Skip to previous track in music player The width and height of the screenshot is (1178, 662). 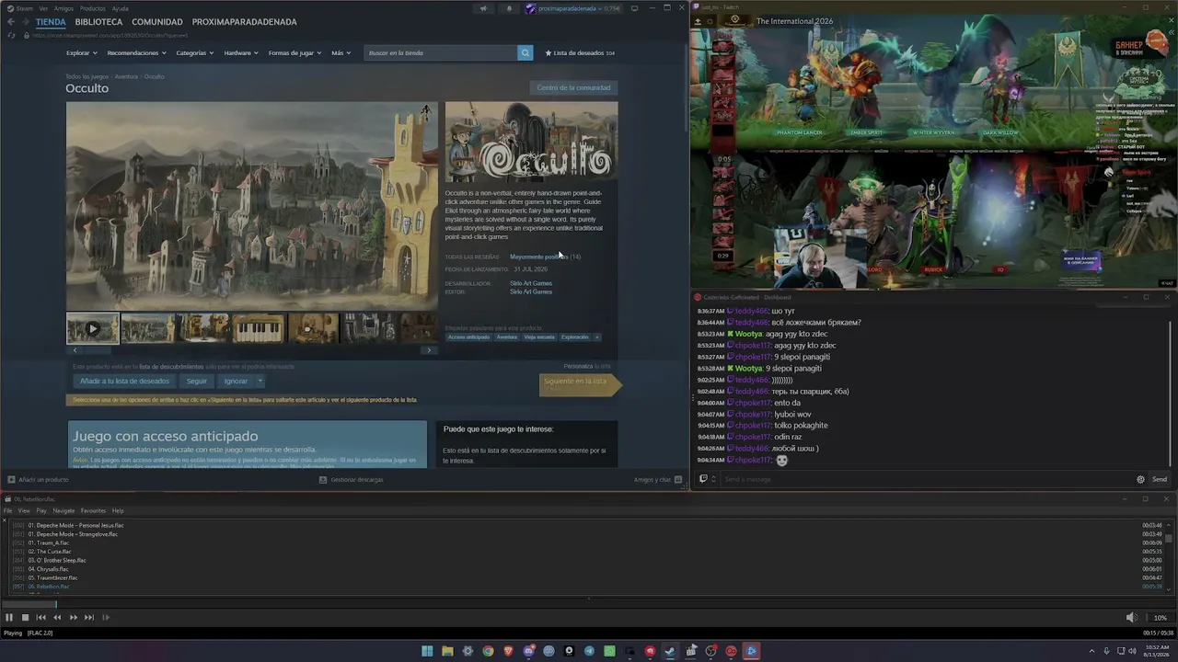click(x=40, y=618)
